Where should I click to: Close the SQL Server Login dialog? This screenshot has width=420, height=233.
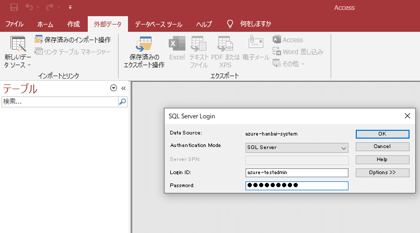point(407,116)
